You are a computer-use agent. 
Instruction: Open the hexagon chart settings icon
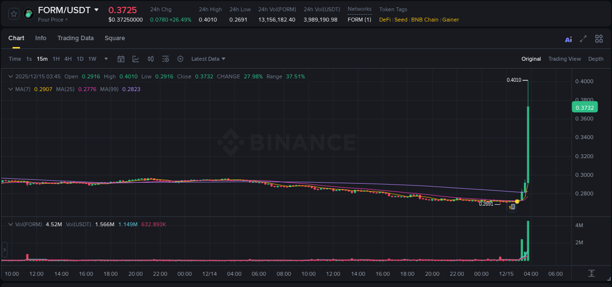pos(180,59)
